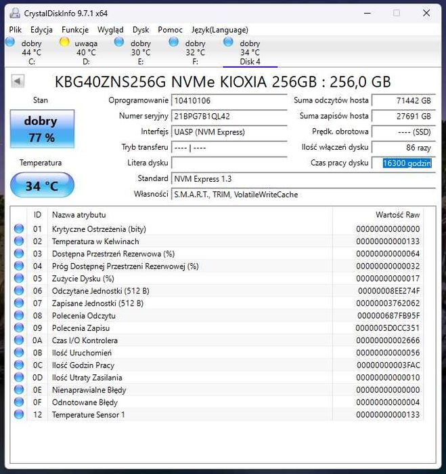
Task: Click the Standard field NVM Express 1.3
Action: click(303, 178)
